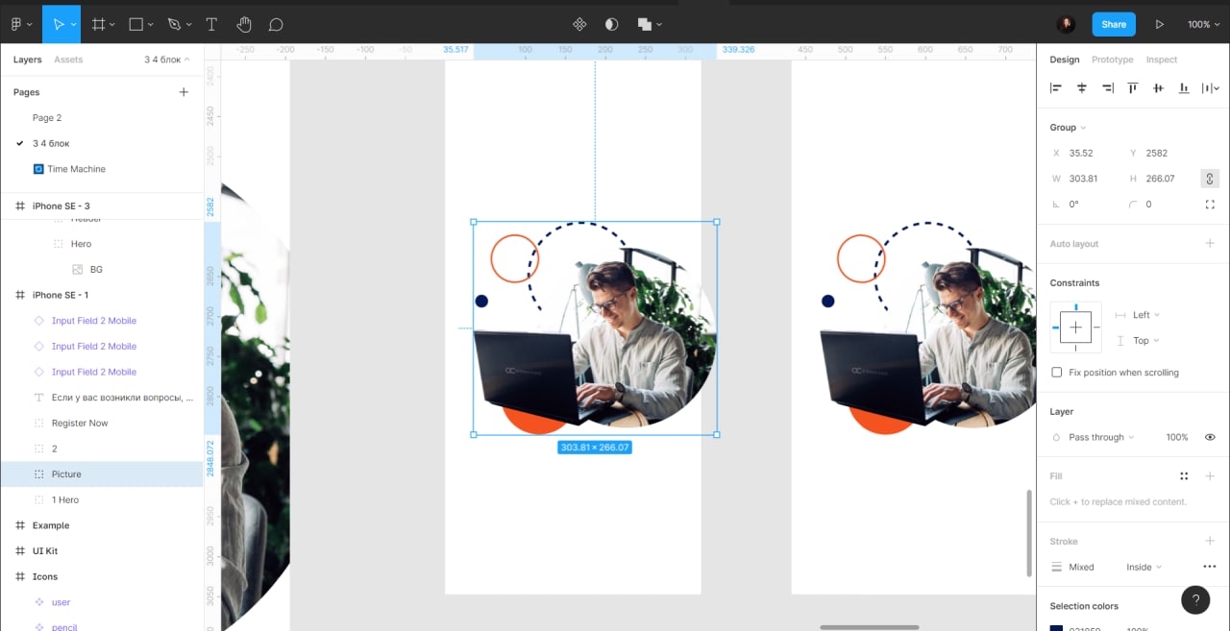Click the Share button

[1114, 24]
